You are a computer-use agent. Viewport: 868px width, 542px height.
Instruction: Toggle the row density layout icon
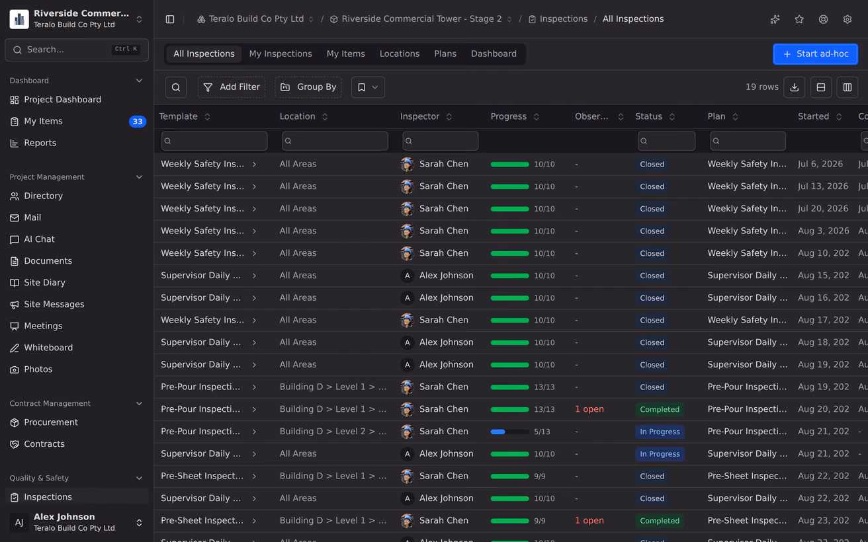(x=821, y=87)
